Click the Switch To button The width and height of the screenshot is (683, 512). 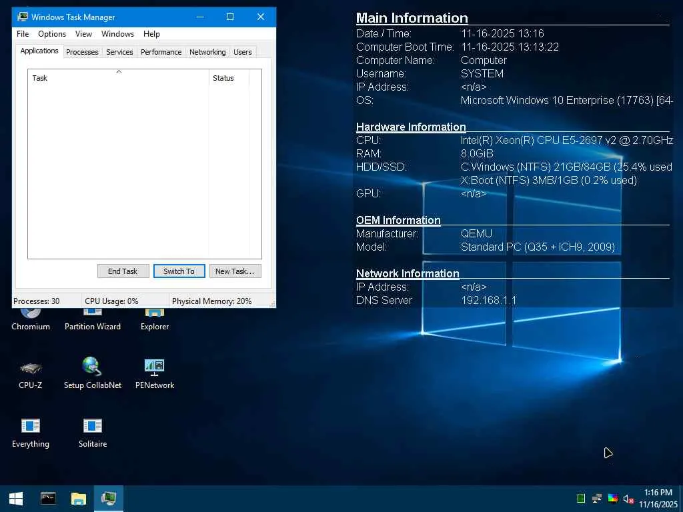click(x=179, y=271)
